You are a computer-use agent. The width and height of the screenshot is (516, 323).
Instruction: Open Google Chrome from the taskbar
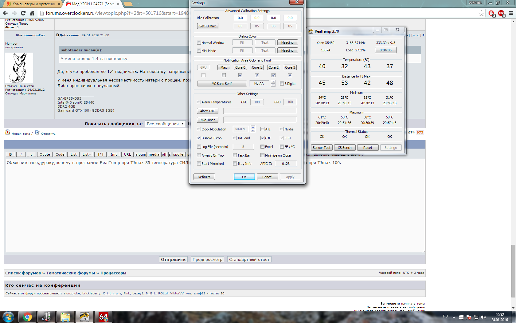[x=27, y=317]
